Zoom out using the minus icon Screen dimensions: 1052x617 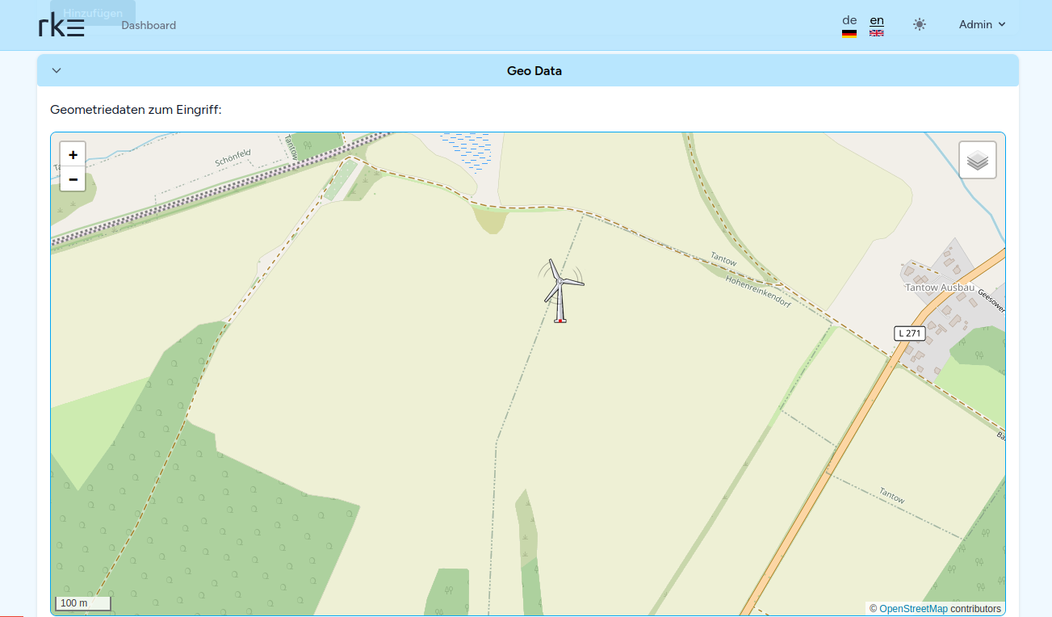pos(72,179)
